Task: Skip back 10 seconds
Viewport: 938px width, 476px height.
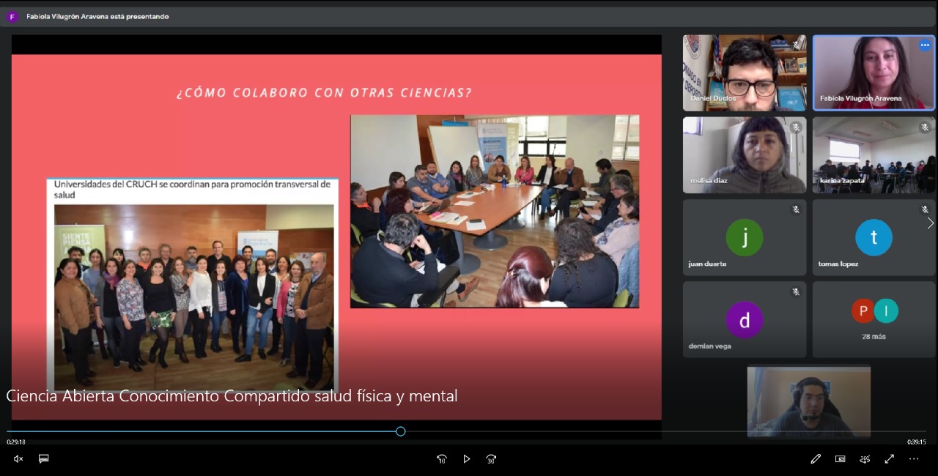Action: tap(442, 459)
